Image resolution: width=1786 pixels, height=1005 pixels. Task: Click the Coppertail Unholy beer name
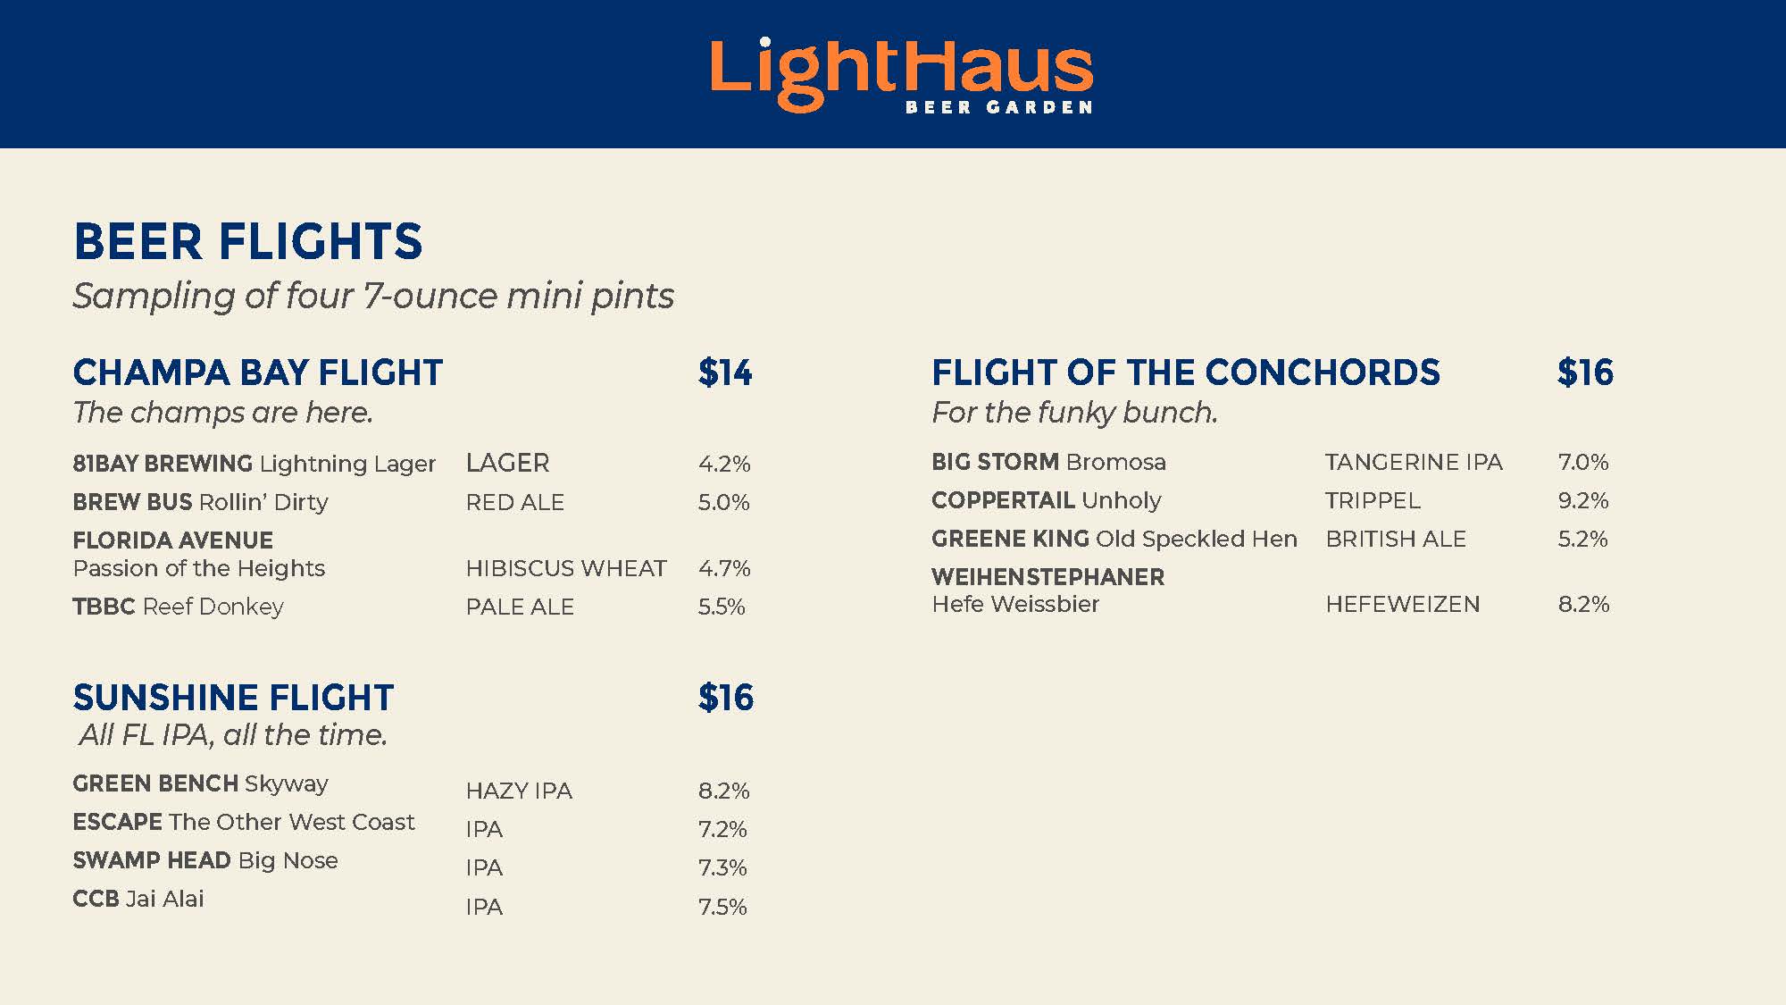[x=1046, y=500]
